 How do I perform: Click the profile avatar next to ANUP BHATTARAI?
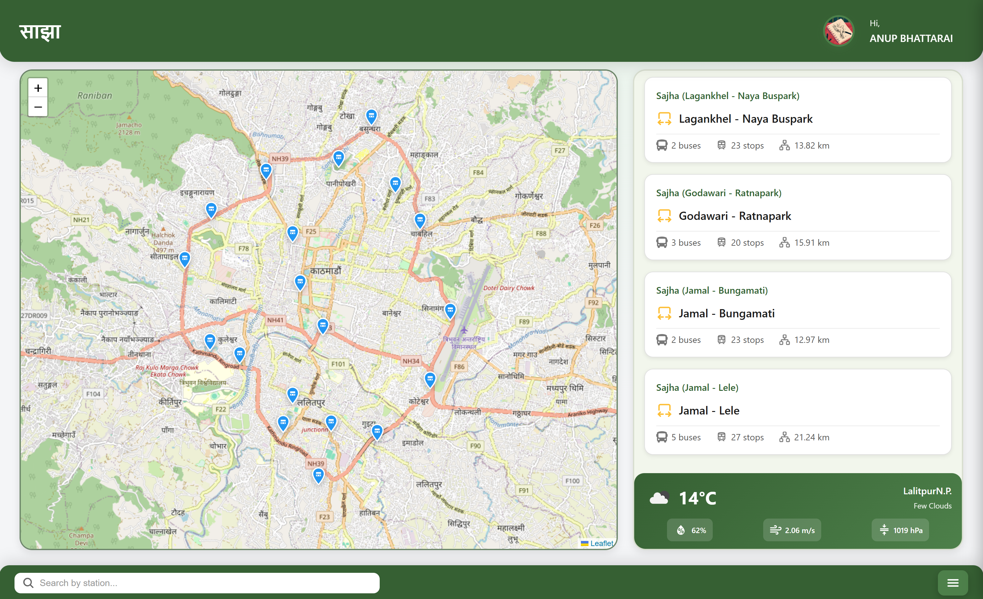click(838, 31)
